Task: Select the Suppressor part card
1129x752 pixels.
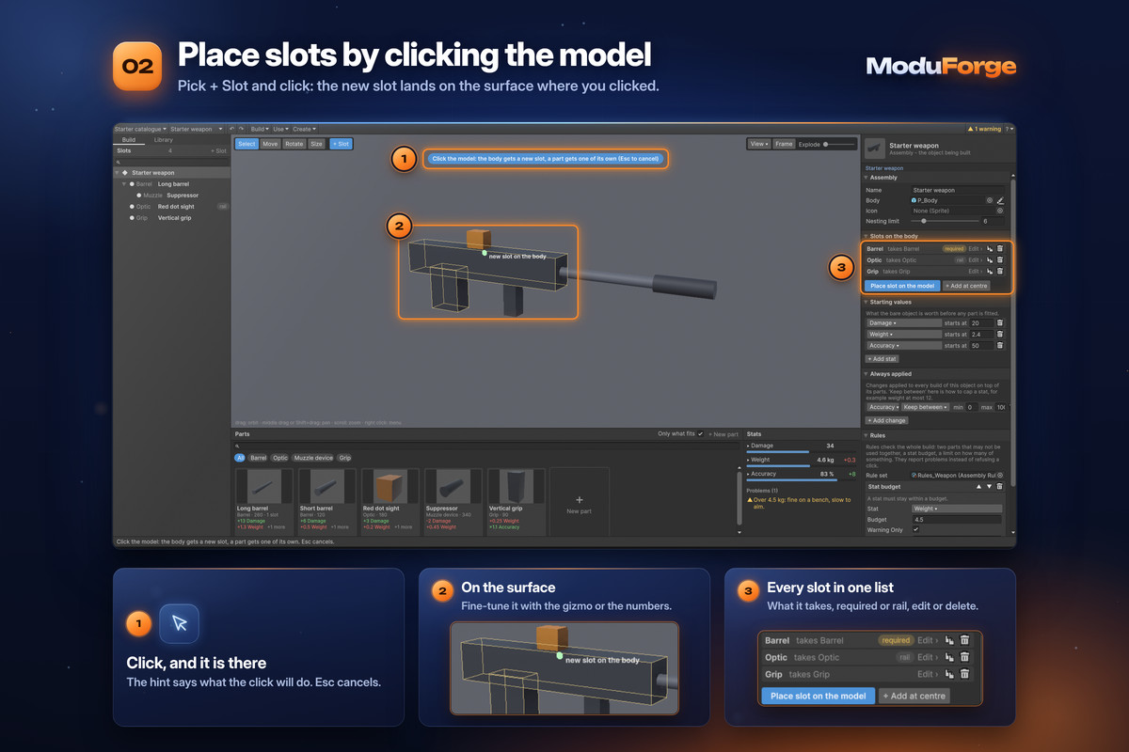Action: tap(453, 501)
